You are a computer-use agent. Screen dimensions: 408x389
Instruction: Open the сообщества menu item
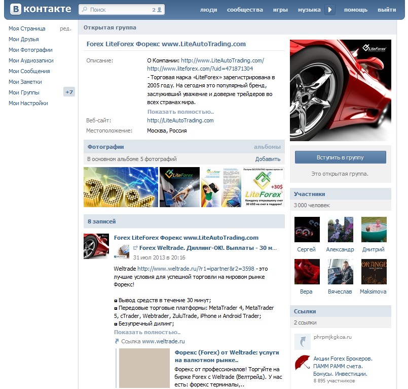pos(245,10)
